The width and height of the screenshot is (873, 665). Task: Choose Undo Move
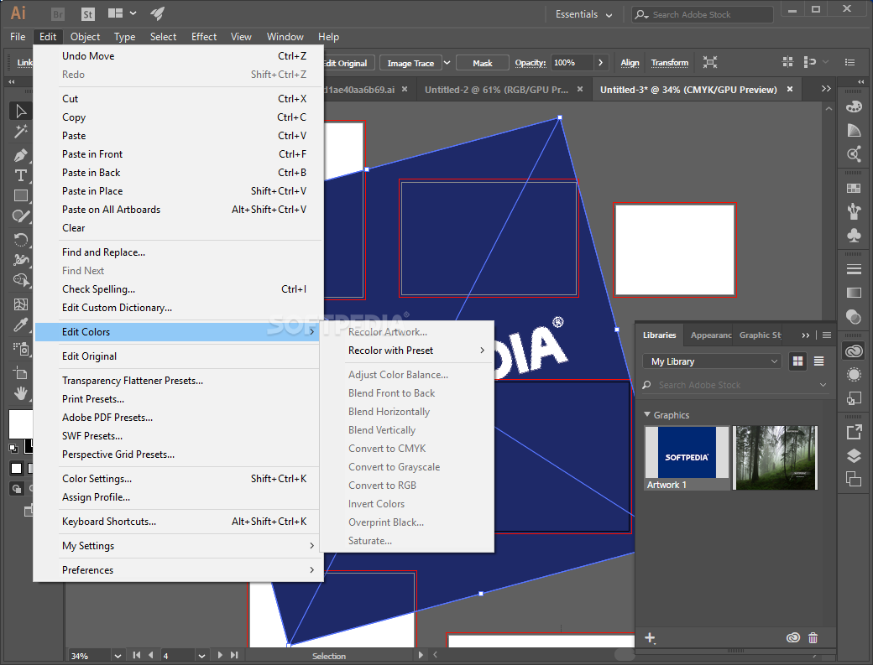point(178,56)
